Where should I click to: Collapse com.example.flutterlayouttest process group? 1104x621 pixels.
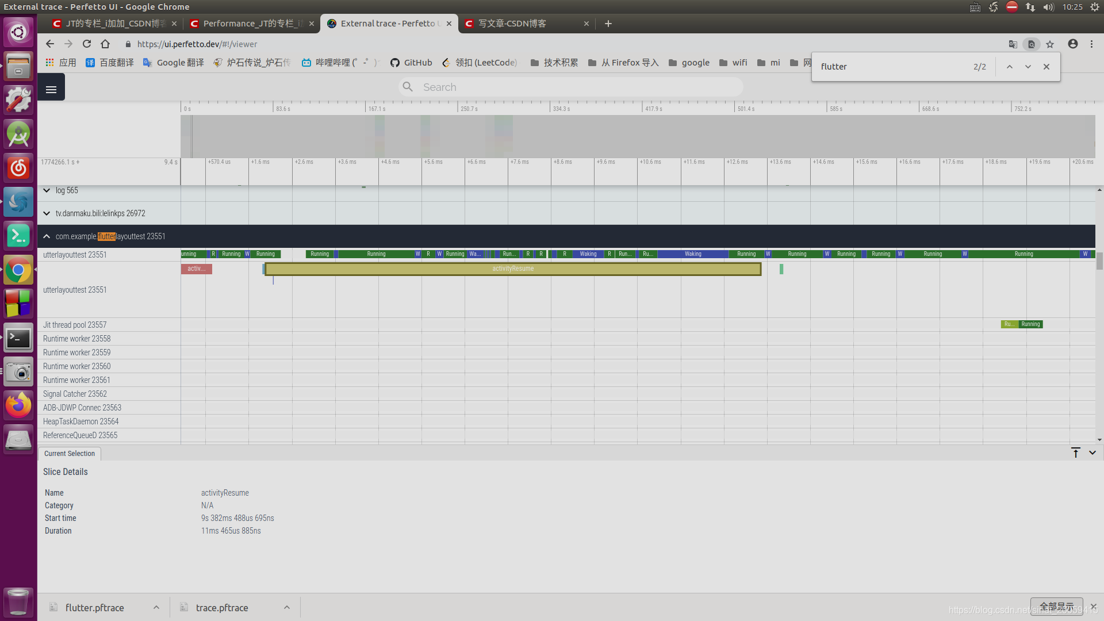coord(47,236)
